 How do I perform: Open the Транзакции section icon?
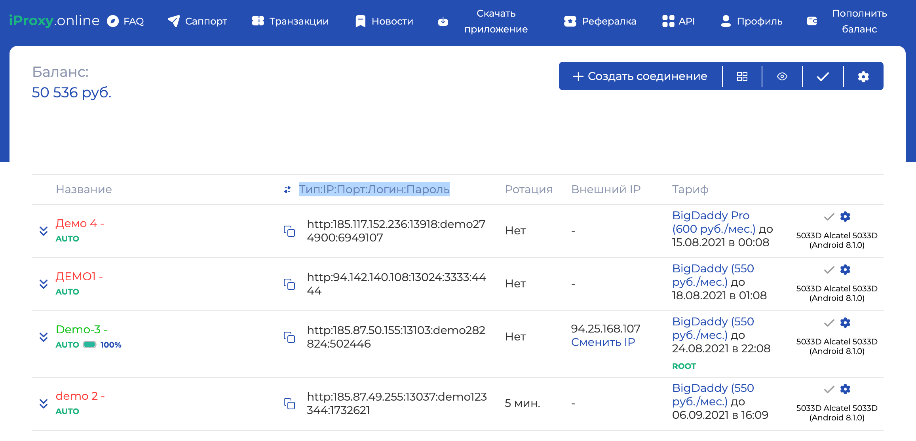pos(258,21)
